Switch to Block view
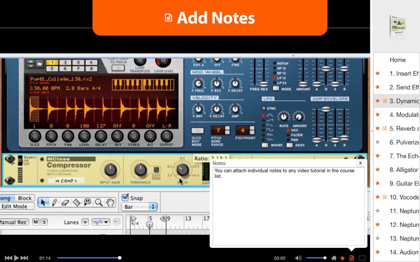The height and width of the screenshot is (262, 420). click(25, 198)
